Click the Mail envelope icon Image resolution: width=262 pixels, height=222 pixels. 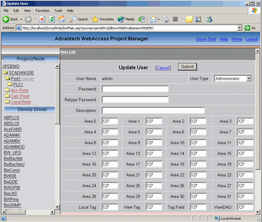coord(154,19)
